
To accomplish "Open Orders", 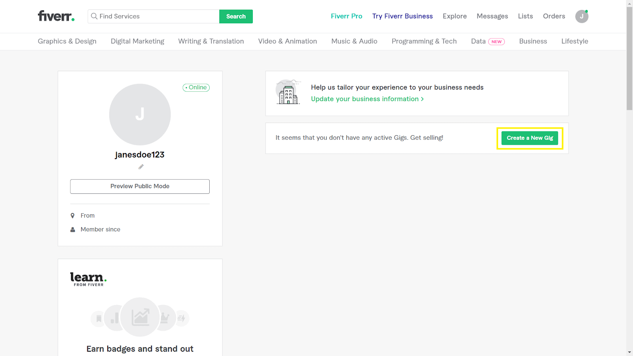I will click(554, 16).
